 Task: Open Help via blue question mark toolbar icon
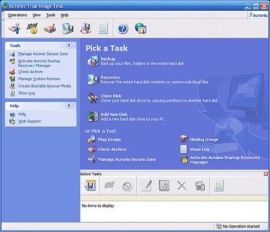click(123, 29)
